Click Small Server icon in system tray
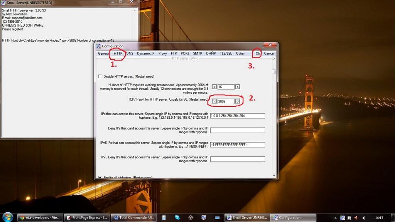 coord(343,218)
